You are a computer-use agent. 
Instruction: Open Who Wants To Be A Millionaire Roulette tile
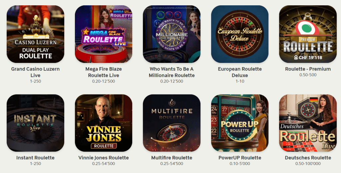(171, 34)
